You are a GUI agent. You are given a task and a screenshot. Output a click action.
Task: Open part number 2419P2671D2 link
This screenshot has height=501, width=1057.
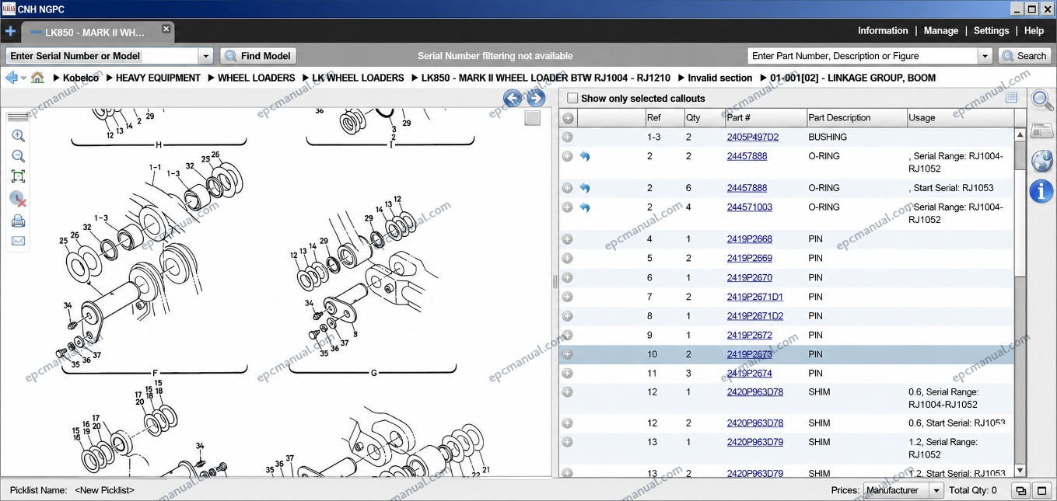pos(754,316)
